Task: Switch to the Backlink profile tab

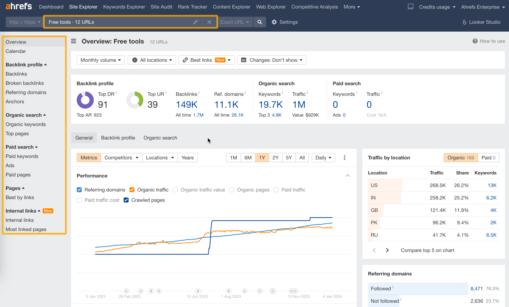Action: pyautogui.click(x=118, y=138)
